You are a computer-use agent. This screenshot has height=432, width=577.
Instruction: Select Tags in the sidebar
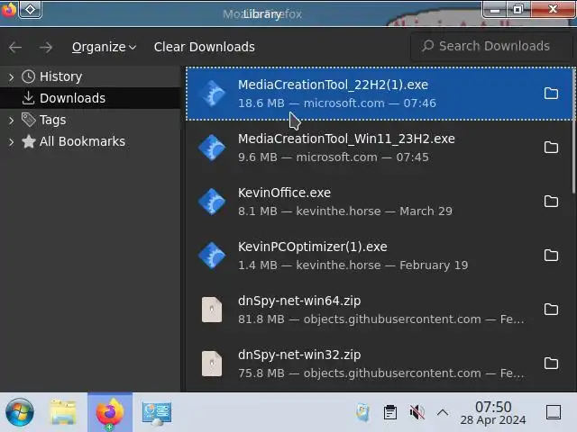(x=52, y=120)
